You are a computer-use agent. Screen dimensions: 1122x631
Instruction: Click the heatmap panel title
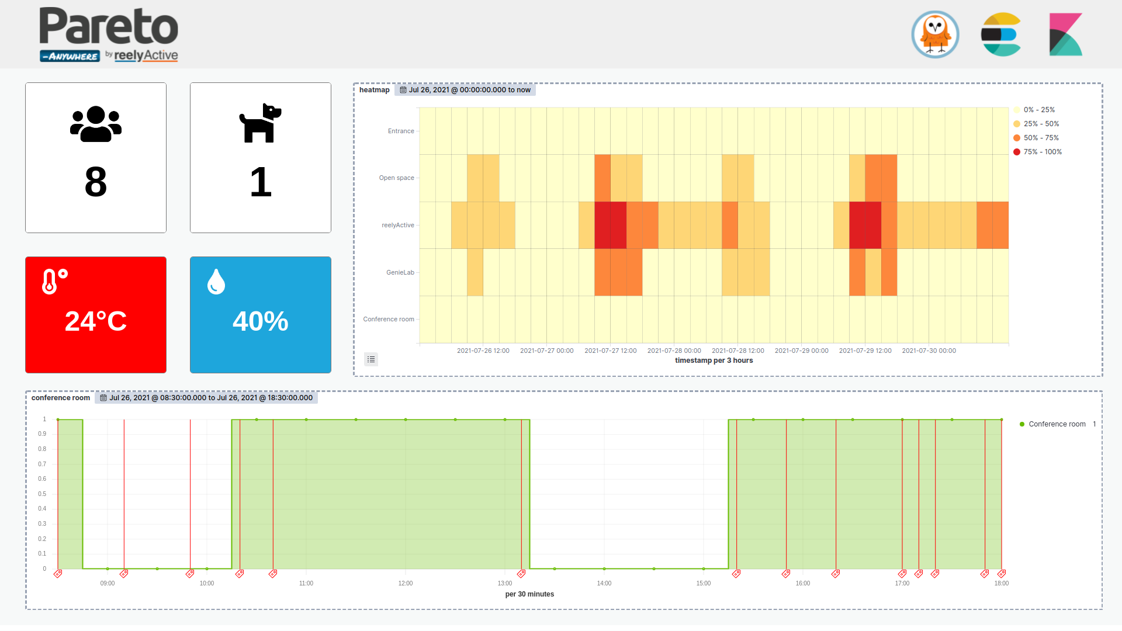[374, 90]
